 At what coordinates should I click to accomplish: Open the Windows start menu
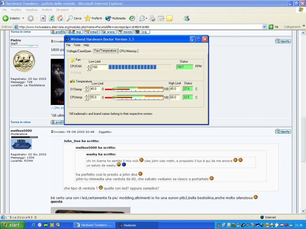(x=13, y=225)
